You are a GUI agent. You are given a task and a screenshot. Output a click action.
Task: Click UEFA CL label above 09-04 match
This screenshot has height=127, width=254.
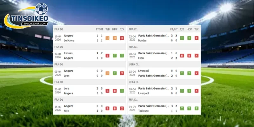click(134, 82)
